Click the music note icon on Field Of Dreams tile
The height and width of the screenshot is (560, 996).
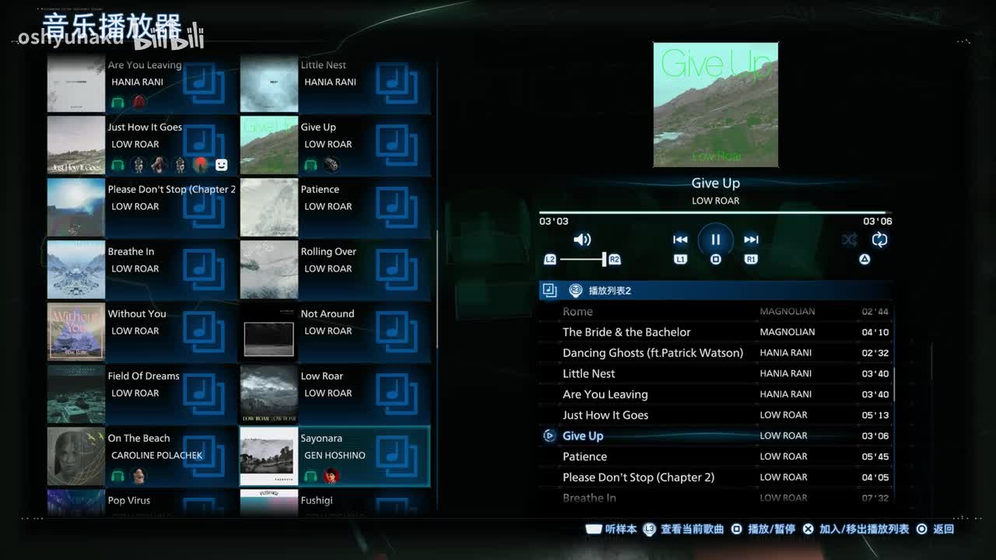click(x=203, y=395)
